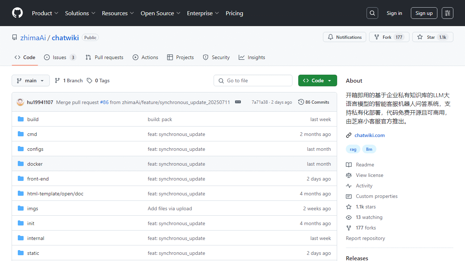Click the eye icon beside 13 watching
Image resolution: width=465 pixels, height=261 pixels.
pos(349,217)
